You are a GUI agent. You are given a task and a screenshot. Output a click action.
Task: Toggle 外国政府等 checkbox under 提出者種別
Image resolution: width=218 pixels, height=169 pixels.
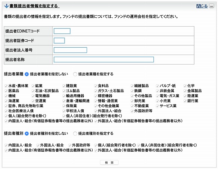pos(70,145)
